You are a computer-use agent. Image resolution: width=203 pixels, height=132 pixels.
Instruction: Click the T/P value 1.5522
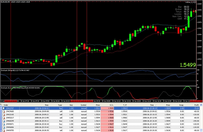(x=124, y=108)
